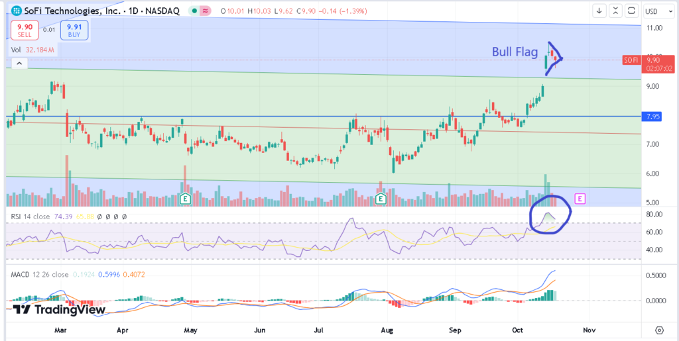Click the Apr label on time axis
679x341 pixels.
point(123,330)
